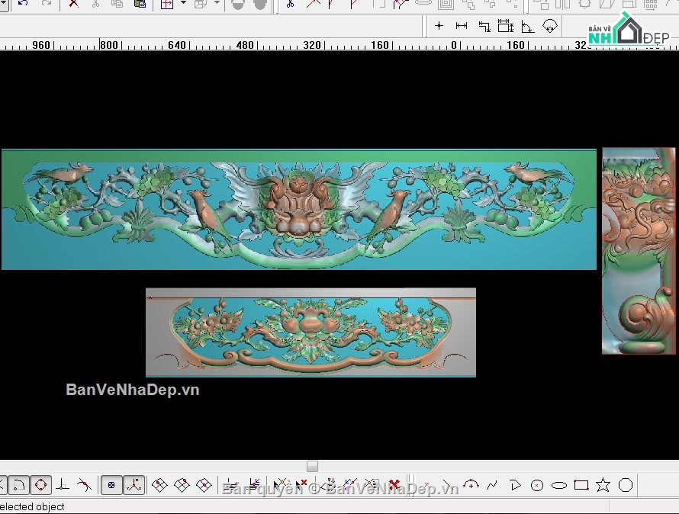This screenshot has width=679, height=514.
Task: Pick the Ellipse drawing tool
Action: (x=559, y=485)
